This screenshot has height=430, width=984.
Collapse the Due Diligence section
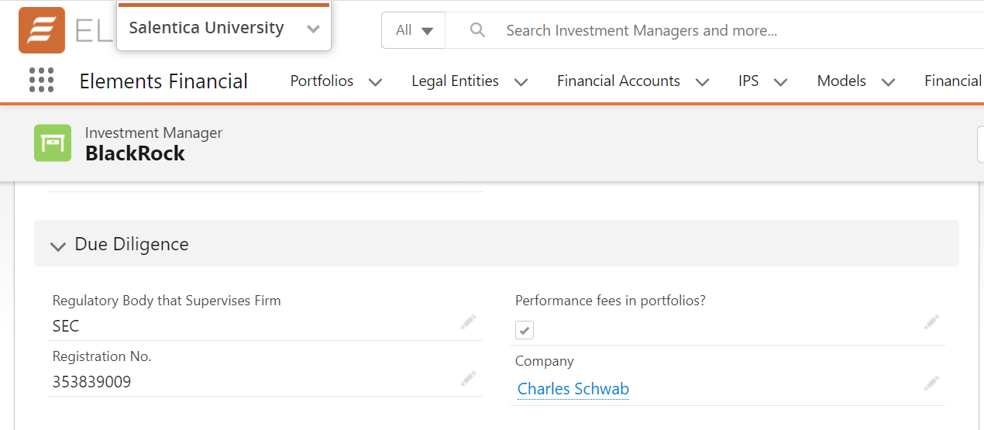pyautogui.click(x=58, y=246)
